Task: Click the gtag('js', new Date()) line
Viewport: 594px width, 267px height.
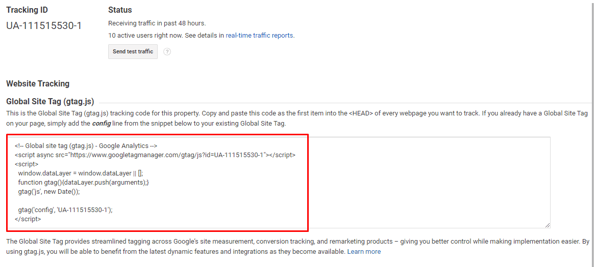Action: click(49, 191)
